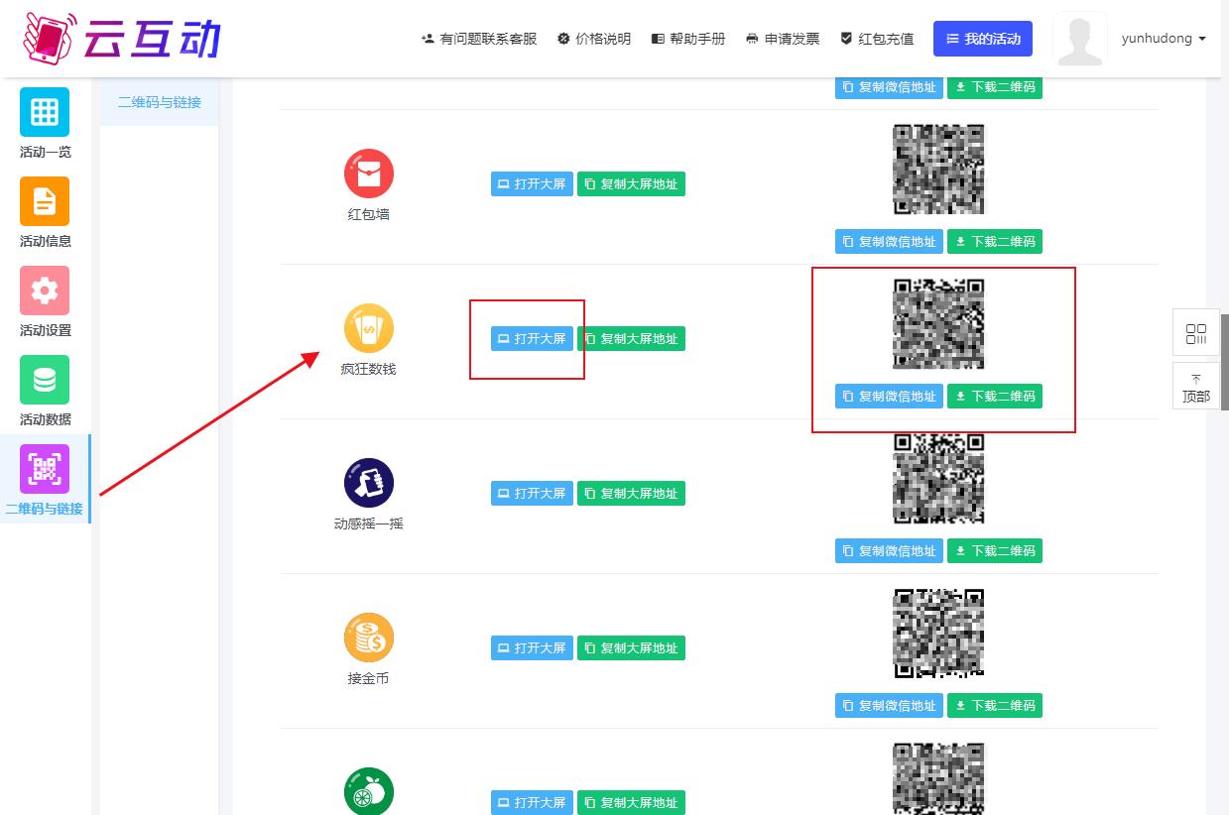Click the 动感摇一摇 phone shake icon
The image size is (1229, 815).
tap(369, 484)
